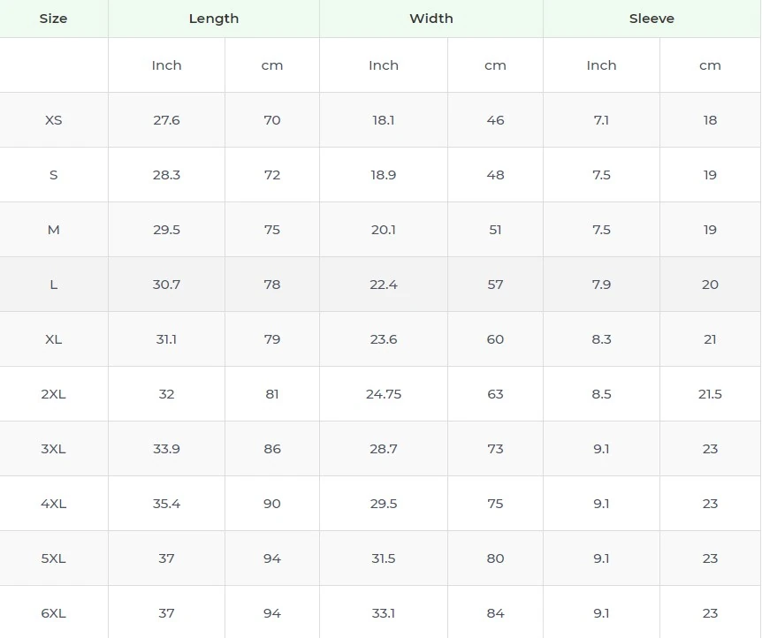The image size is (762, 638).
Task: Click the 7.1 inch sleeve cell
Action: 601,120
